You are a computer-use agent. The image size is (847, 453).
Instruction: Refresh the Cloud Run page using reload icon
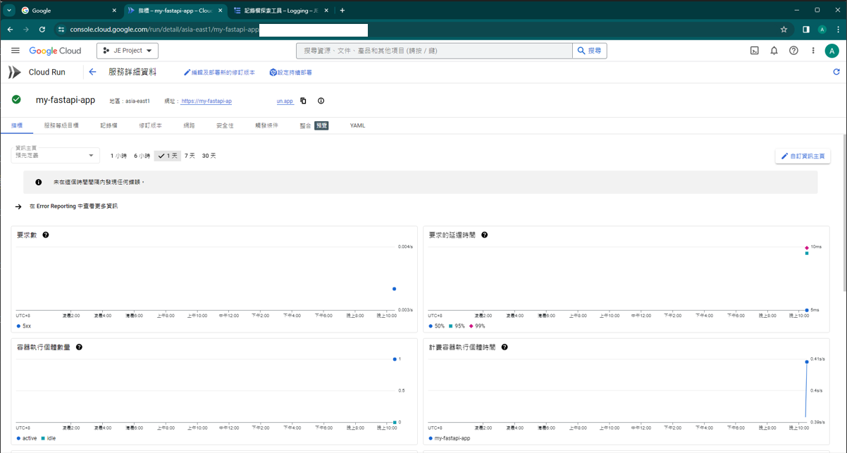pos(836,72)
